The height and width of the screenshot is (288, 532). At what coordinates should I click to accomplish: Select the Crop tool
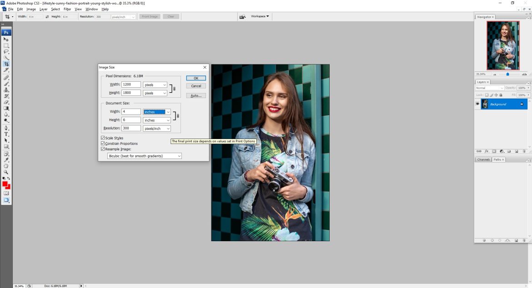tap(6, 63)
